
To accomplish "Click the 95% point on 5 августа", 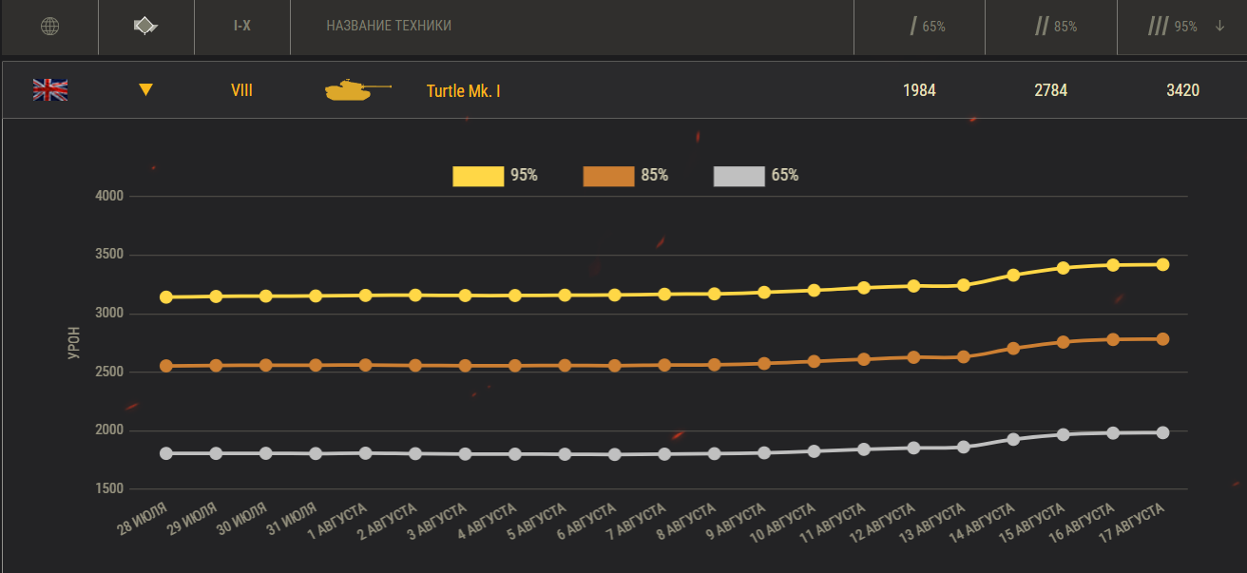I will pos(565,296).
